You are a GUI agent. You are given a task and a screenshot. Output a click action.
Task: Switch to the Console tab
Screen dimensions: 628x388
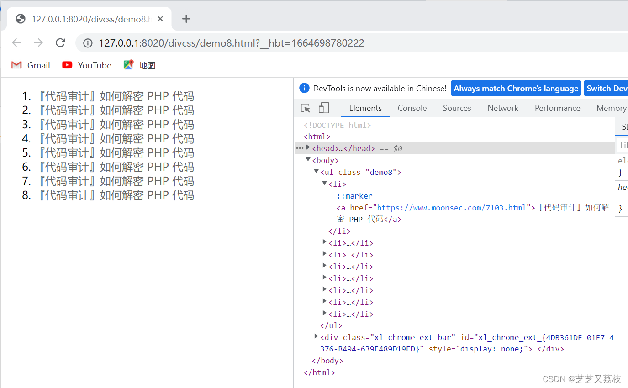[412, 108]
